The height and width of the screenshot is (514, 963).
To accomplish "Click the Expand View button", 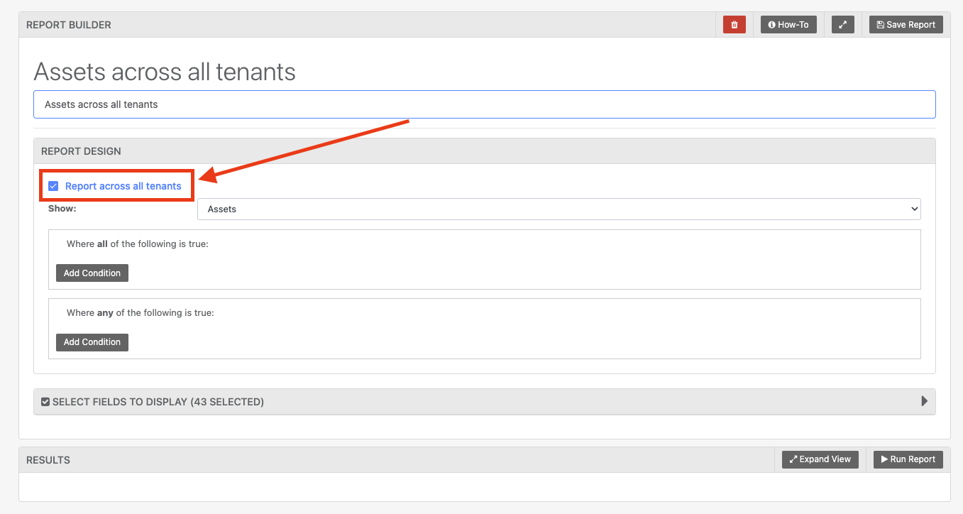I will 820,459.
